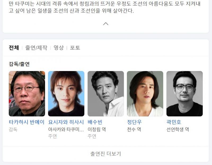Select the 감독/출연 section heading

click(19, 64)
